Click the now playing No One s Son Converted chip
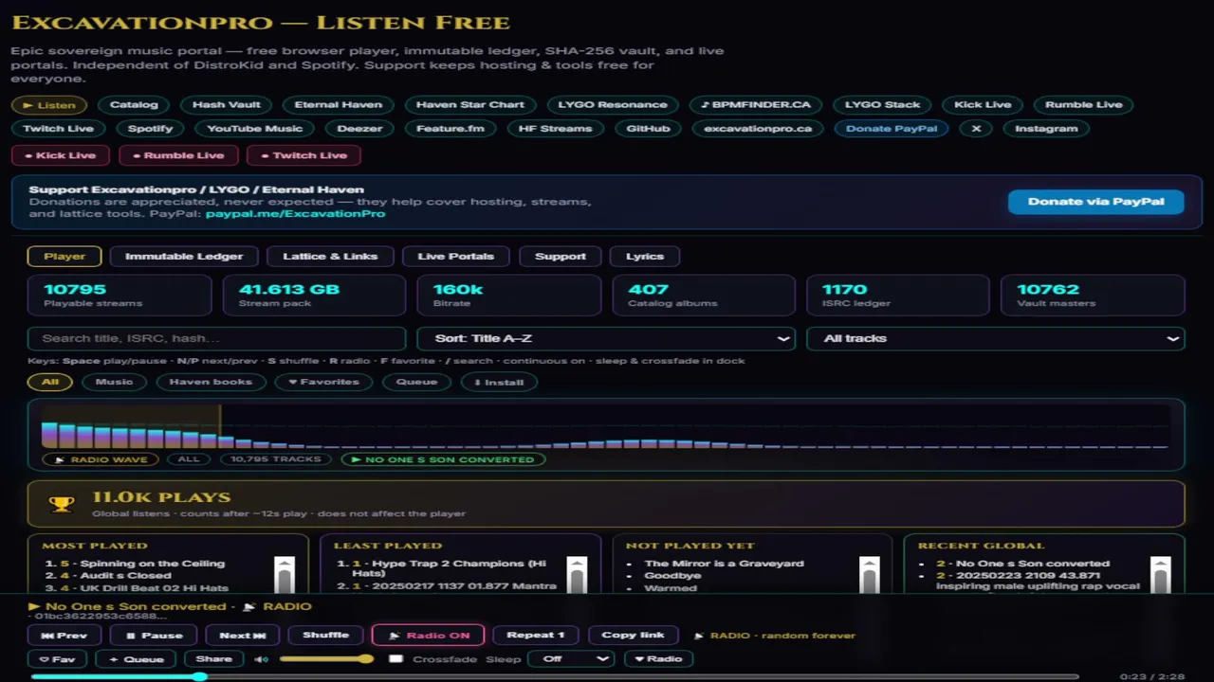 [x=443, y=459]
